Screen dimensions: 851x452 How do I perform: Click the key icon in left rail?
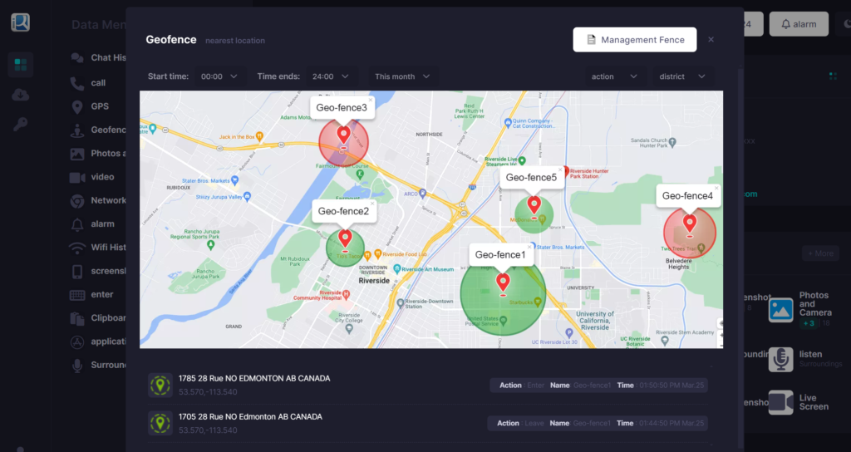click(21, 125)
